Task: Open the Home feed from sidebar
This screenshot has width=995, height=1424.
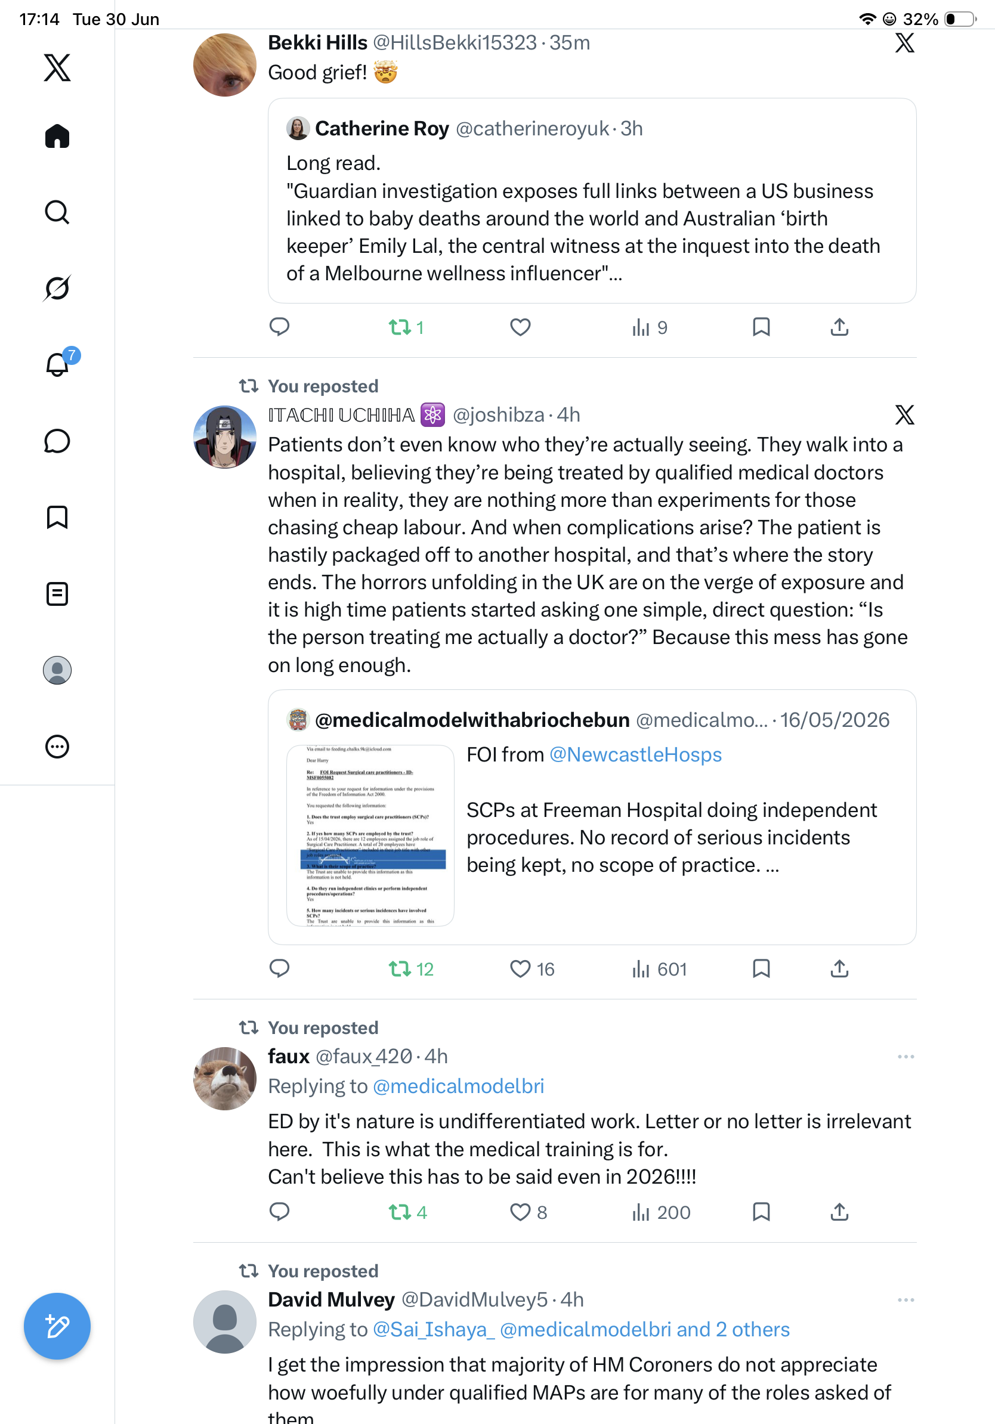Action: (57, 136)
